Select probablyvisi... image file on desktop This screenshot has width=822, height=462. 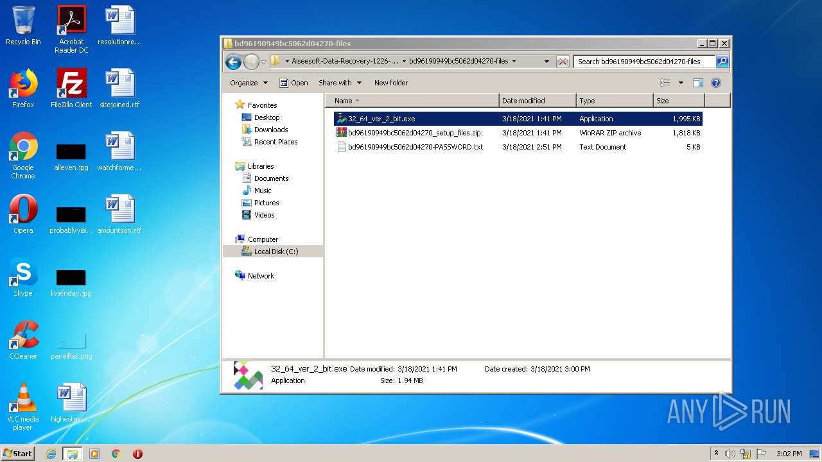[x=71, y=219]
